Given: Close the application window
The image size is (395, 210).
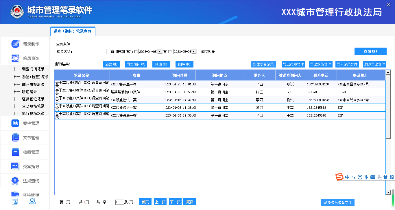Looking at the screenshot, I should tap(389, 5).
